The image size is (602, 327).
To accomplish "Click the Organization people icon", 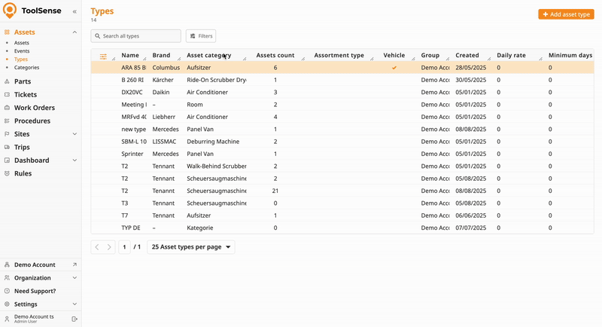I will tap(7, 278).
